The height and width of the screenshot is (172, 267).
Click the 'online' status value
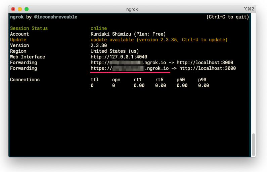(x=99, y=28)
